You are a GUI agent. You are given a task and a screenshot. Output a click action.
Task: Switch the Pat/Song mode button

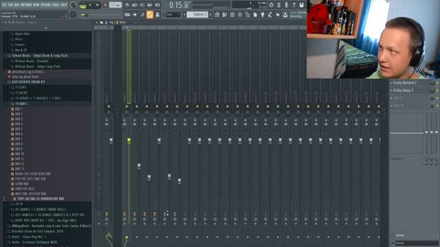(82, 5)
